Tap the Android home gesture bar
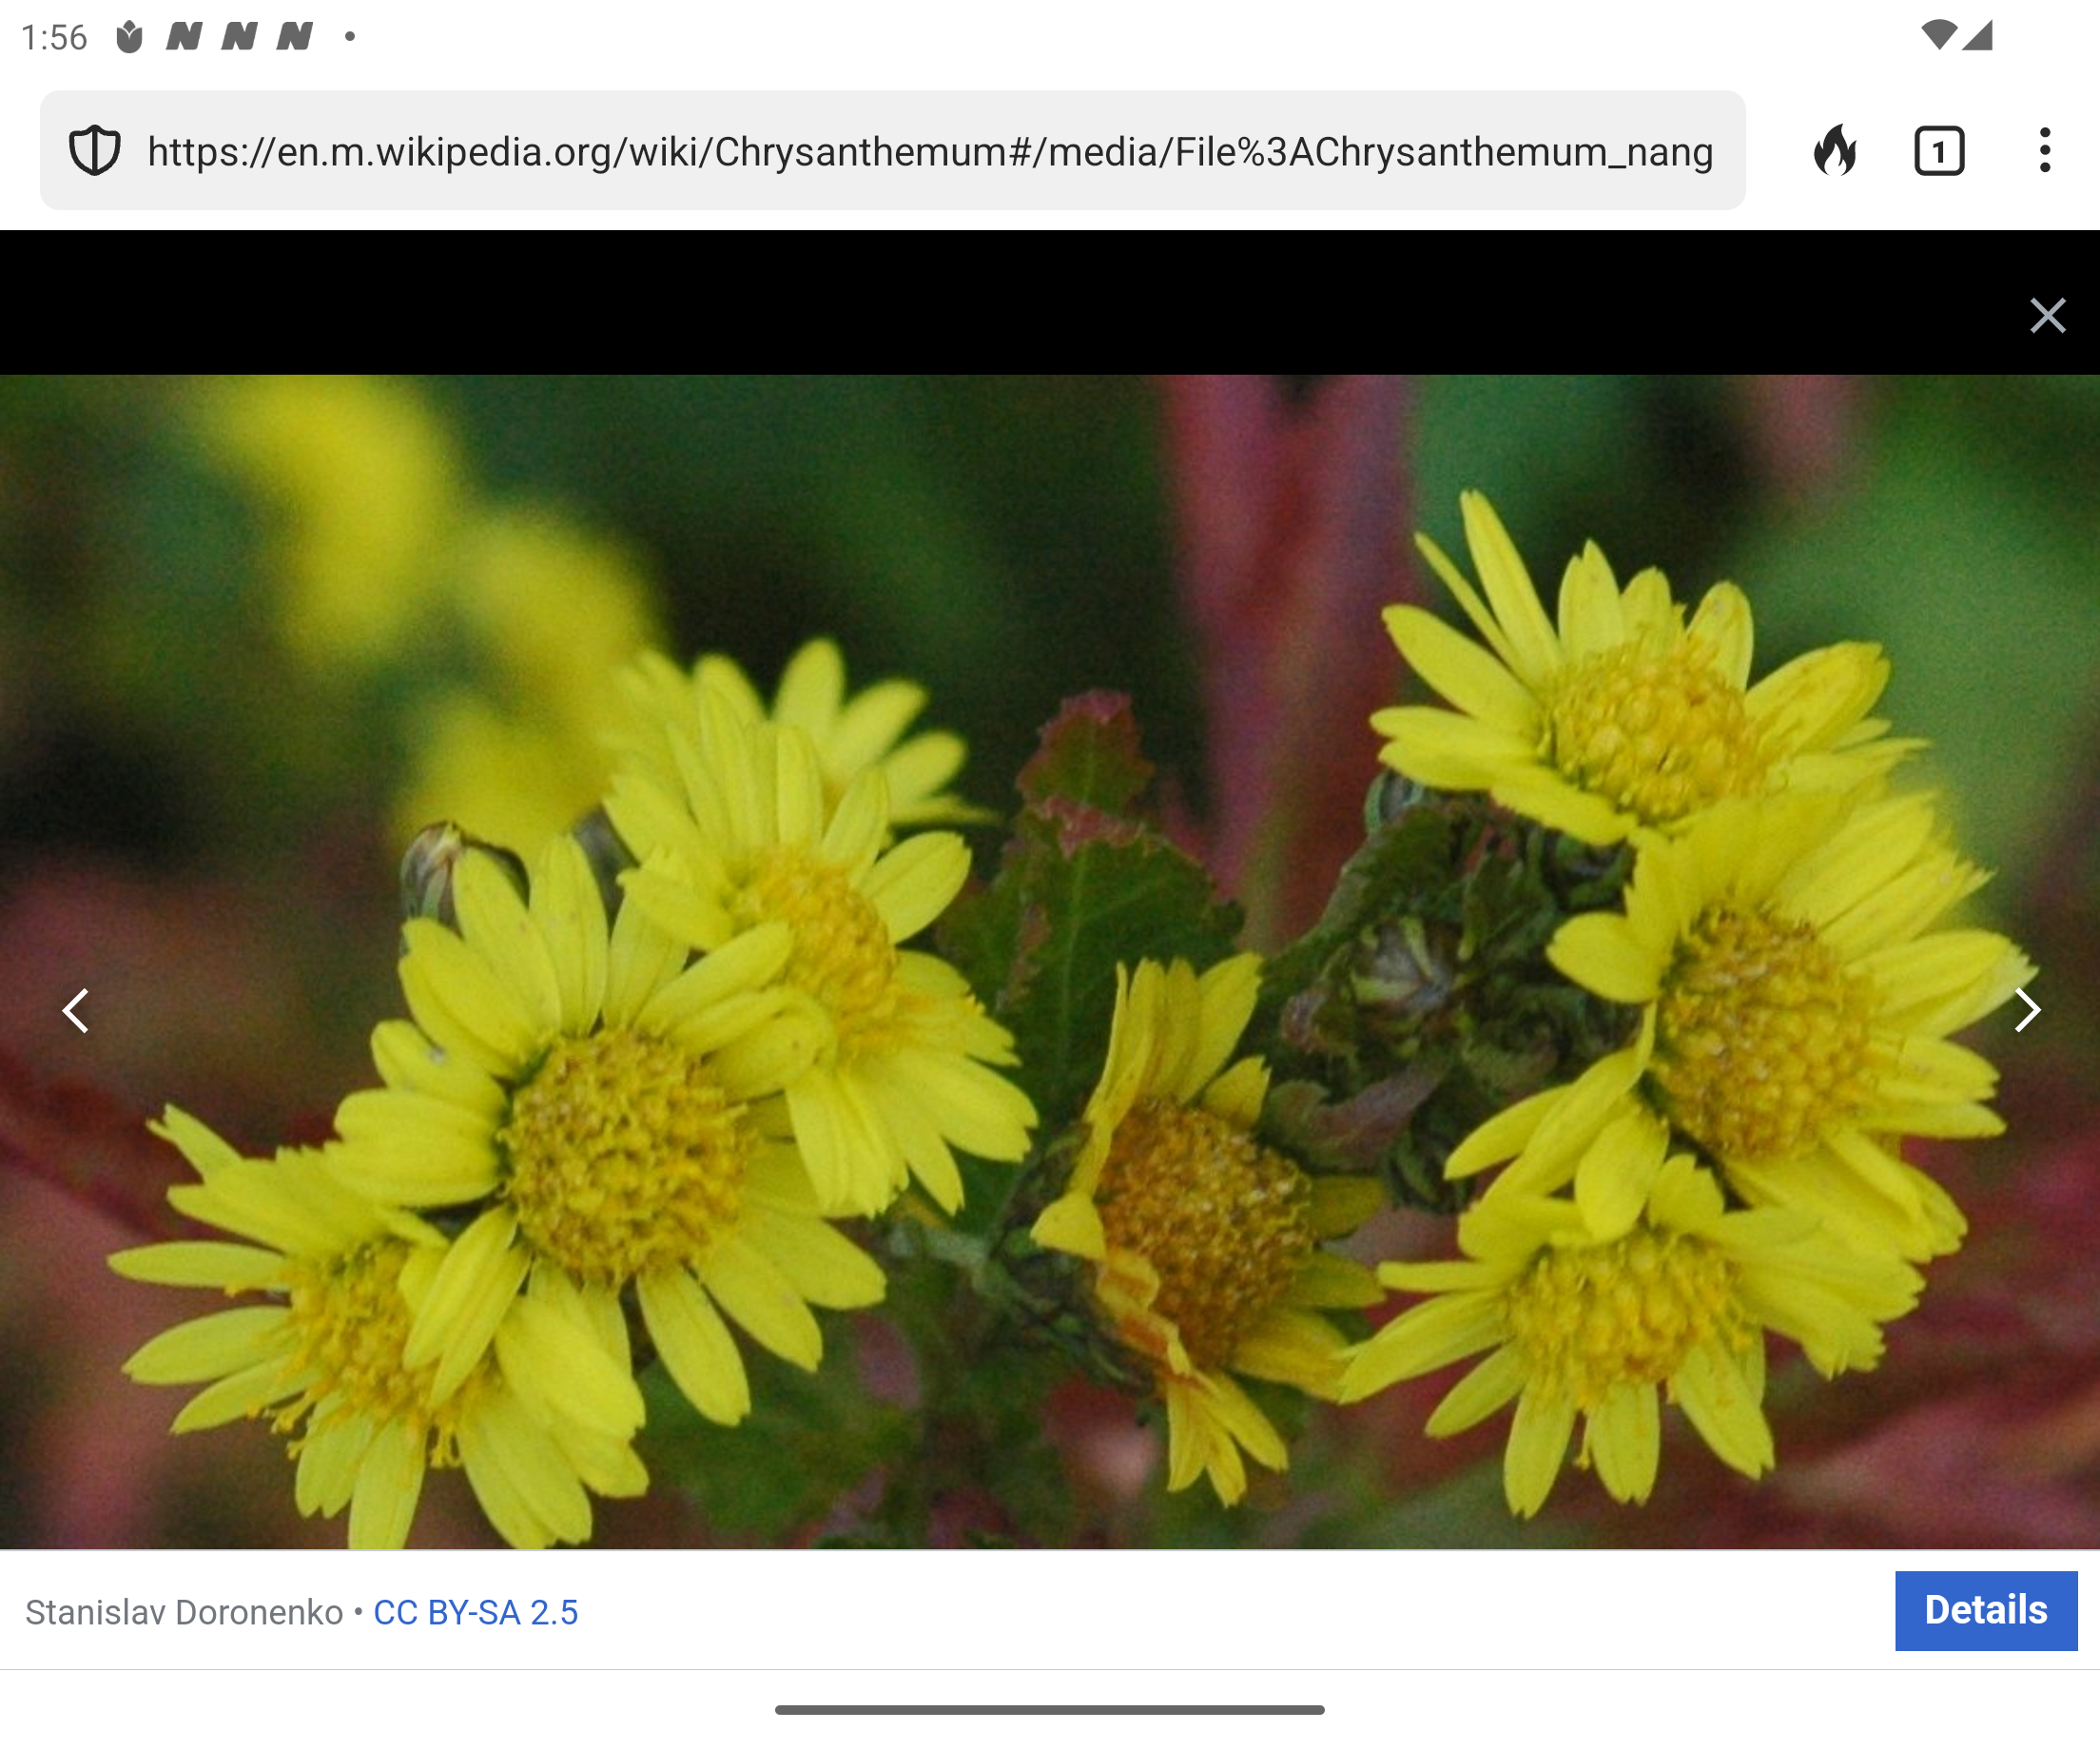This screenshot has height=1750, width=2100. coord(1050,1709)
